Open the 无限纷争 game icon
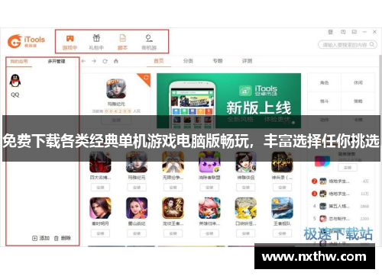382x276 pixels. (x=173, y=162)
